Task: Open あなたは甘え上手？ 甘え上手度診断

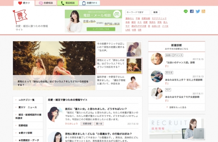Action: [x=184, y=80]
